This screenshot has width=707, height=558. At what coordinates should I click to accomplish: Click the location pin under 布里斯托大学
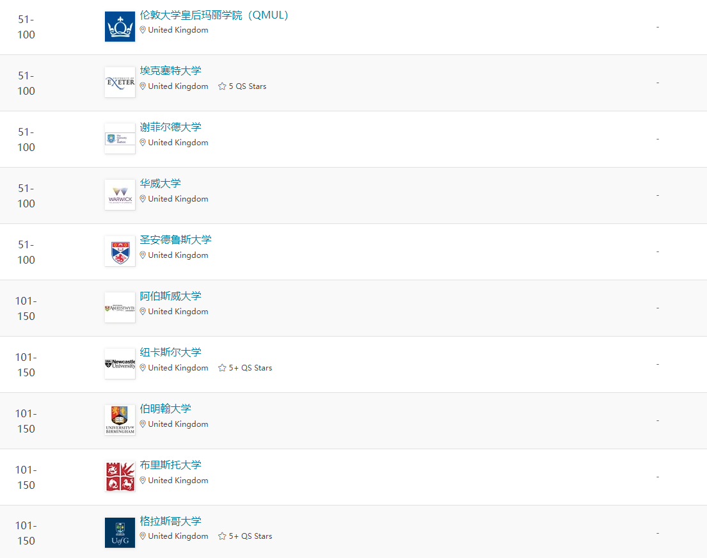143,481
